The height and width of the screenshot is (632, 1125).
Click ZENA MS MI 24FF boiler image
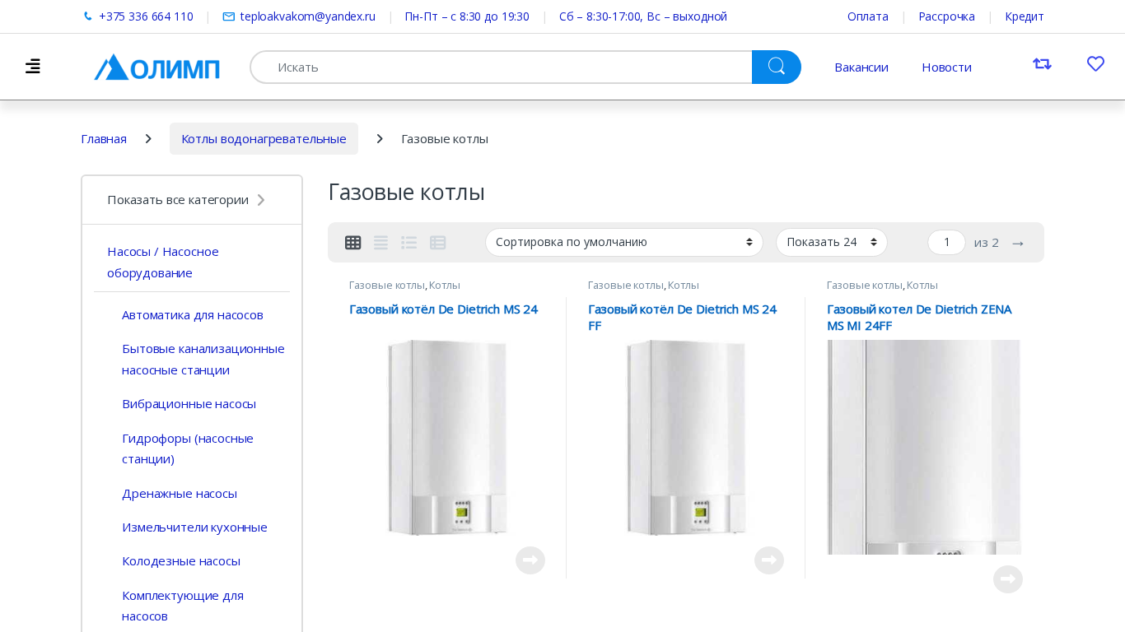[x=925, y=447]
